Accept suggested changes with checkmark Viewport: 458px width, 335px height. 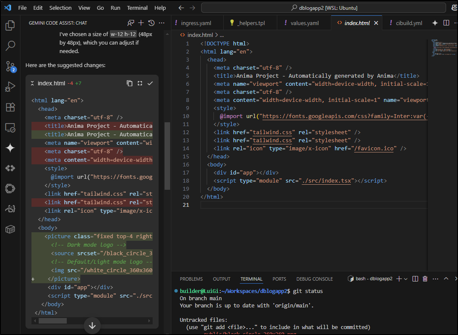point(150,83)
